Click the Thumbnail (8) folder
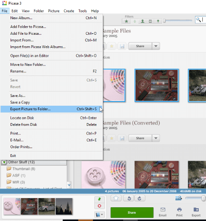 click(x=21, y=169)
